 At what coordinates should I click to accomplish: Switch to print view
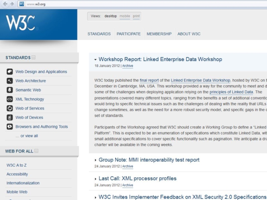(x=136, y=16)
